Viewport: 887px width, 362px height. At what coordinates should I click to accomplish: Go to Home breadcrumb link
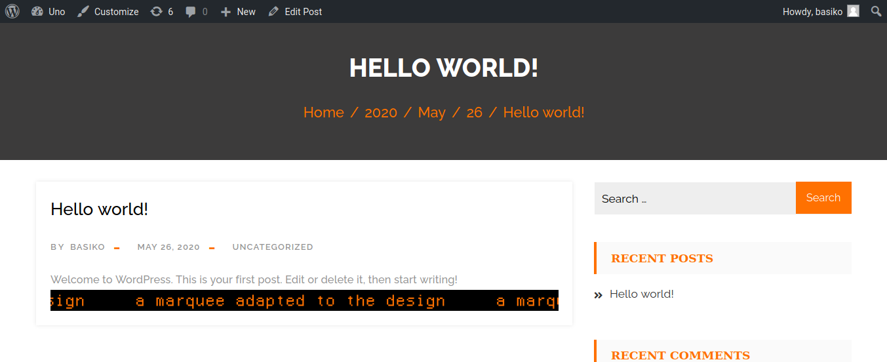tap(324, 112)
